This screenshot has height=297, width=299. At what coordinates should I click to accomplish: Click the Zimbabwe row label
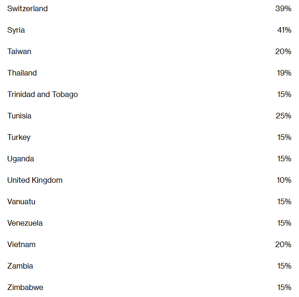pos(25,288)
